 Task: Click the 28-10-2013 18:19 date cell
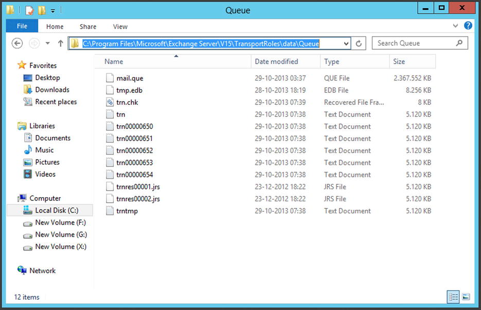(280, 90)
